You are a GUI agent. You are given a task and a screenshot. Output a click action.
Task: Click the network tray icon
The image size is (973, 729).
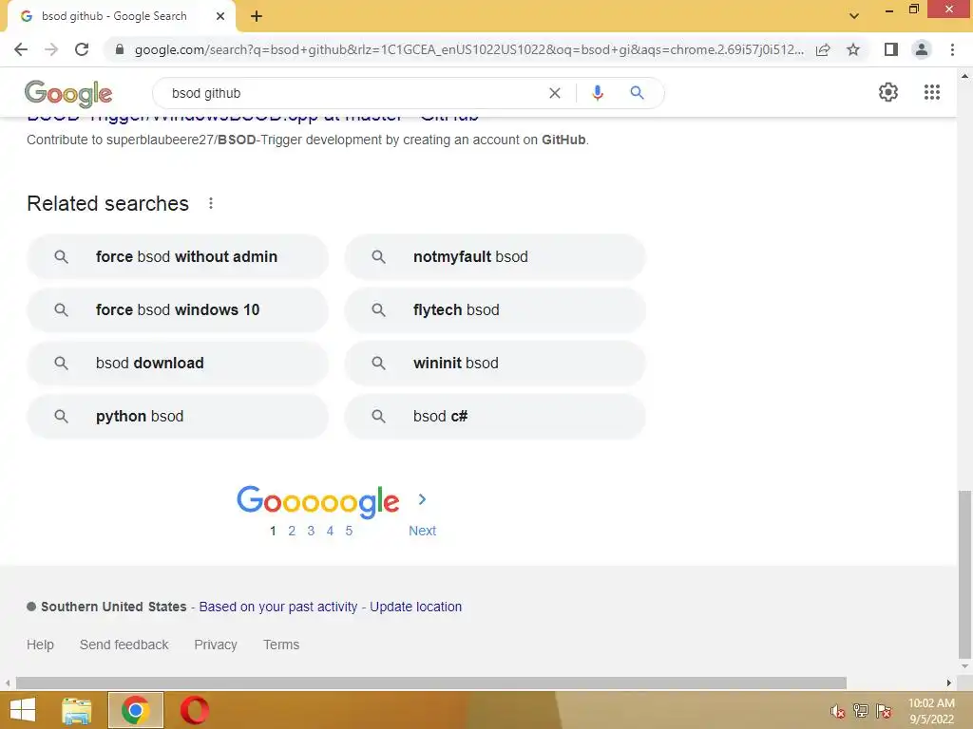pos(861,711)
